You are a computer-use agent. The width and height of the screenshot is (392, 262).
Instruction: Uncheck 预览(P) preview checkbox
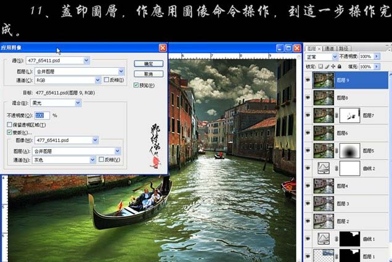coord(136,85)
